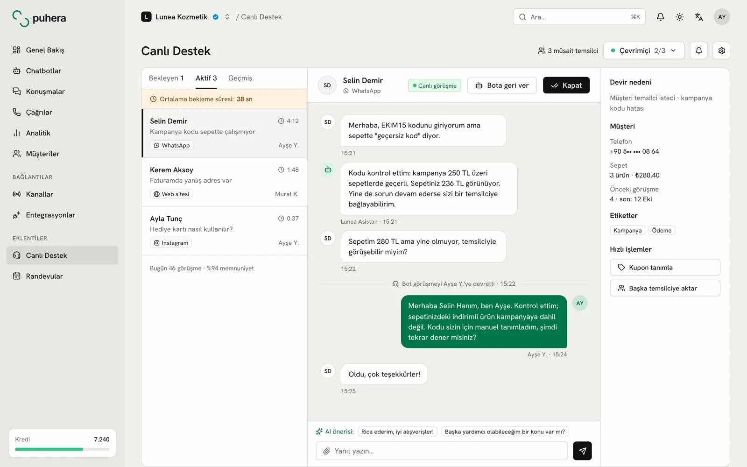
Task: Open Kanallar in the sidebar
Action: click(62, 194)
